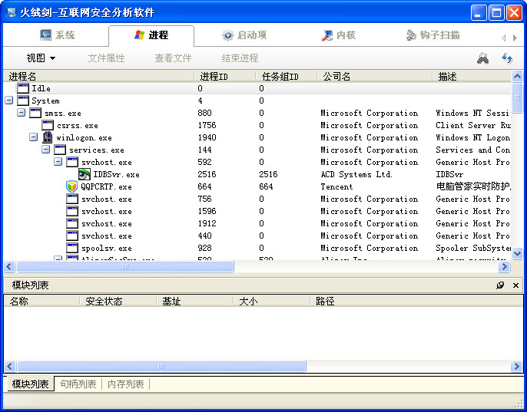Viewport: 527px width, 412px height.
Task: Pin the 模块列表 panel with pin icon
Action: [500, 285]
